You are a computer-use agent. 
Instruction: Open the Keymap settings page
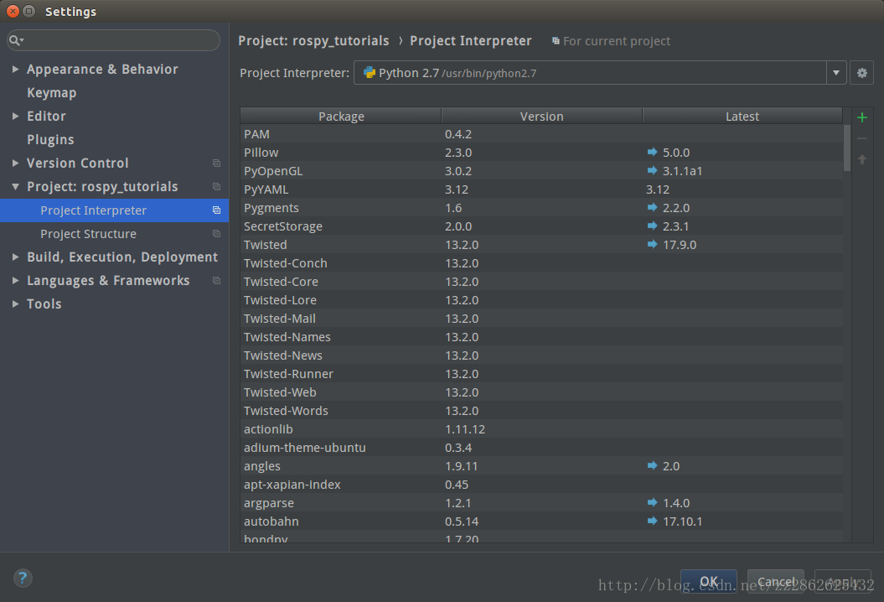(x=51, y=92)
